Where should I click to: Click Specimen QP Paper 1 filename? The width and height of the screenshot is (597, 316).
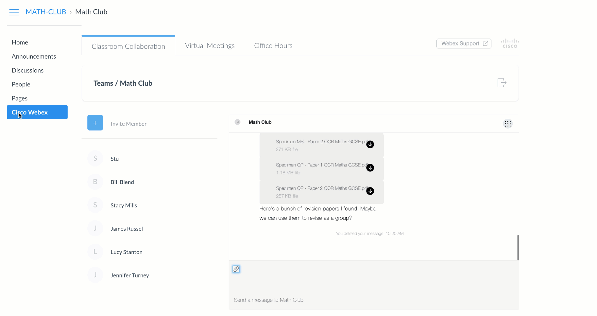click(x=322, y=165)
